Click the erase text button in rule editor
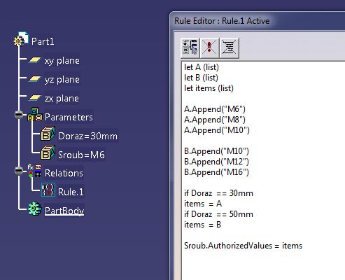The height and width of the screenshot is (280, 345). [230, 48]
